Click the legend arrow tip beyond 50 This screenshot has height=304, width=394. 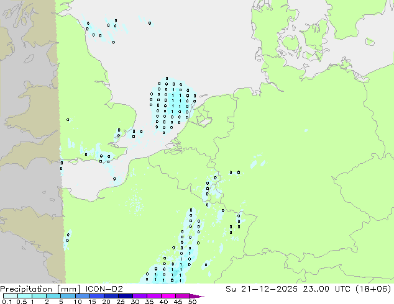pos(197,296)
